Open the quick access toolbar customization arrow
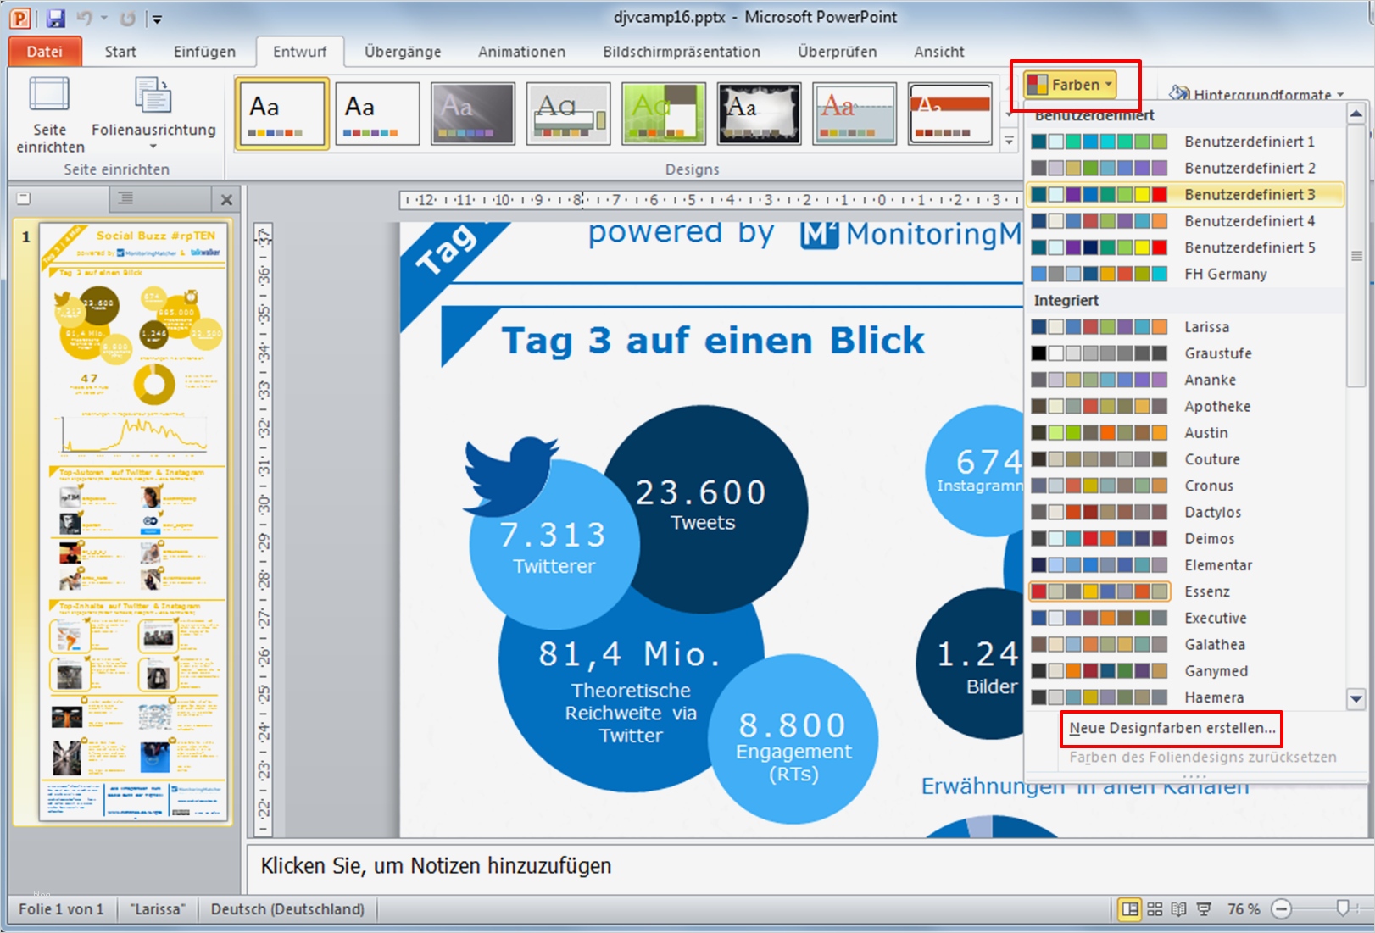 [x=157, y=19]
